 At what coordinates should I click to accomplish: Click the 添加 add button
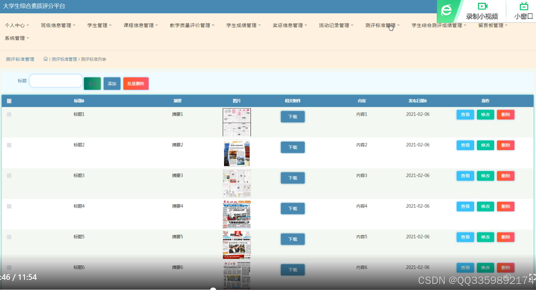click(112, 84)
